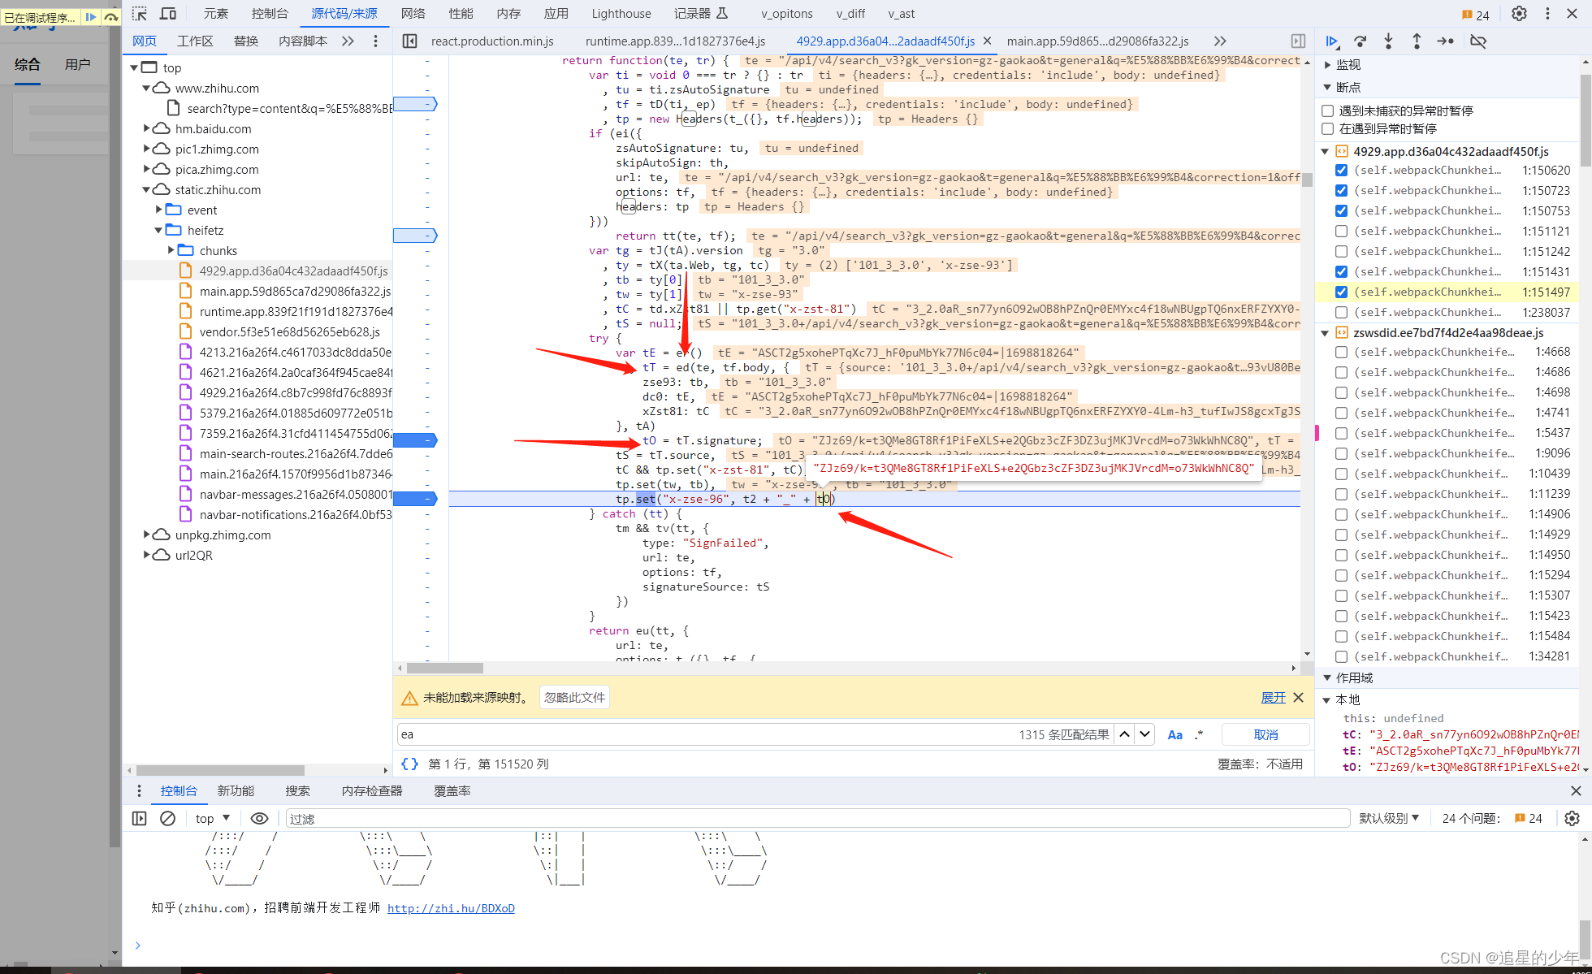Expand the hm.baidu.com tree node
Screen dimensions: 1592x974
point(147,128)
